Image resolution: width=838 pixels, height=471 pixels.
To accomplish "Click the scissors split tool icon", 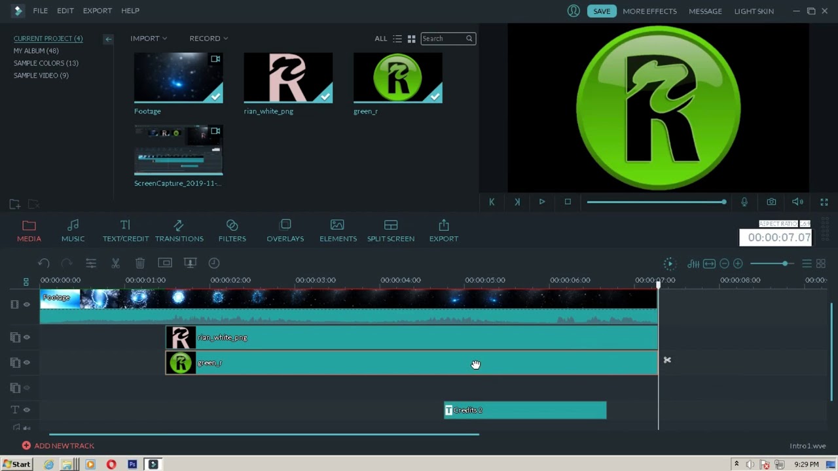I will point(115,263).
